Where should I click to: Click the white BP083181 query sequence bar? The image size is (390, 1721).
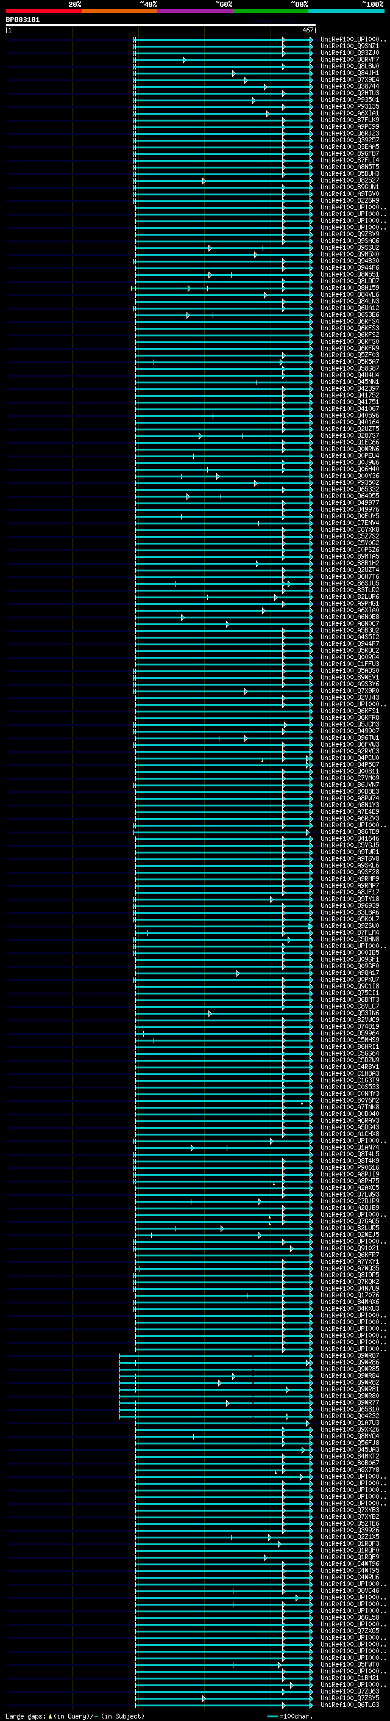161,24
